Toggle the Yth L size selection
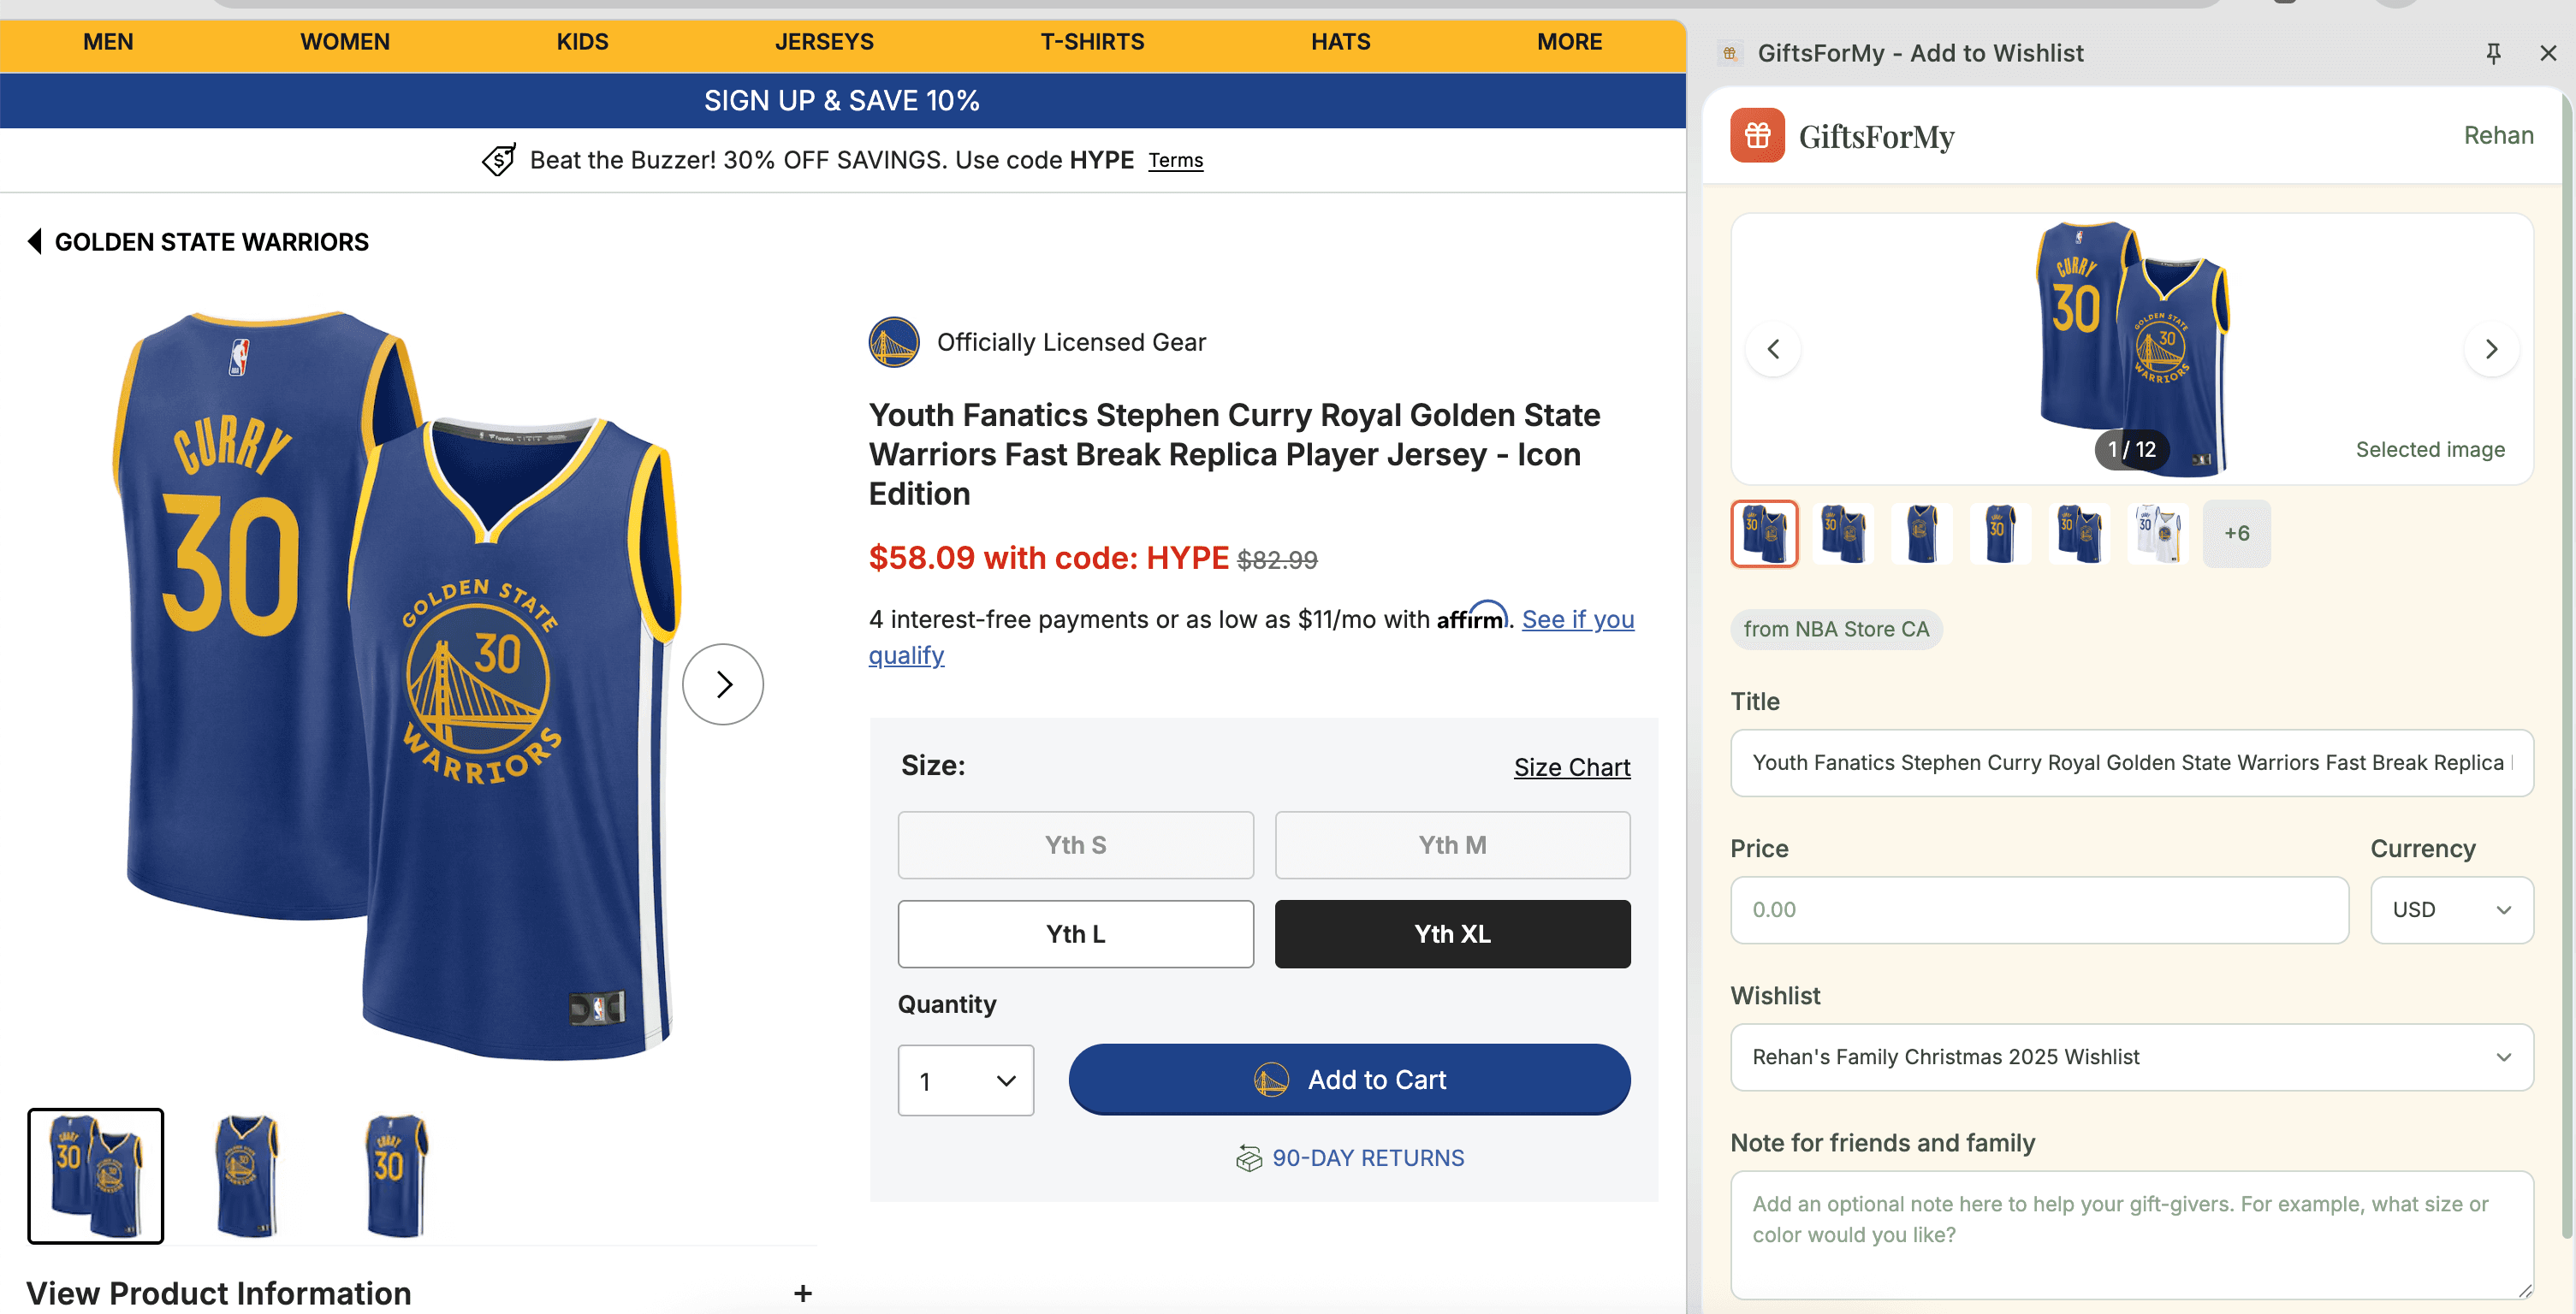2576x1314 pixels. click(1075, 933)
